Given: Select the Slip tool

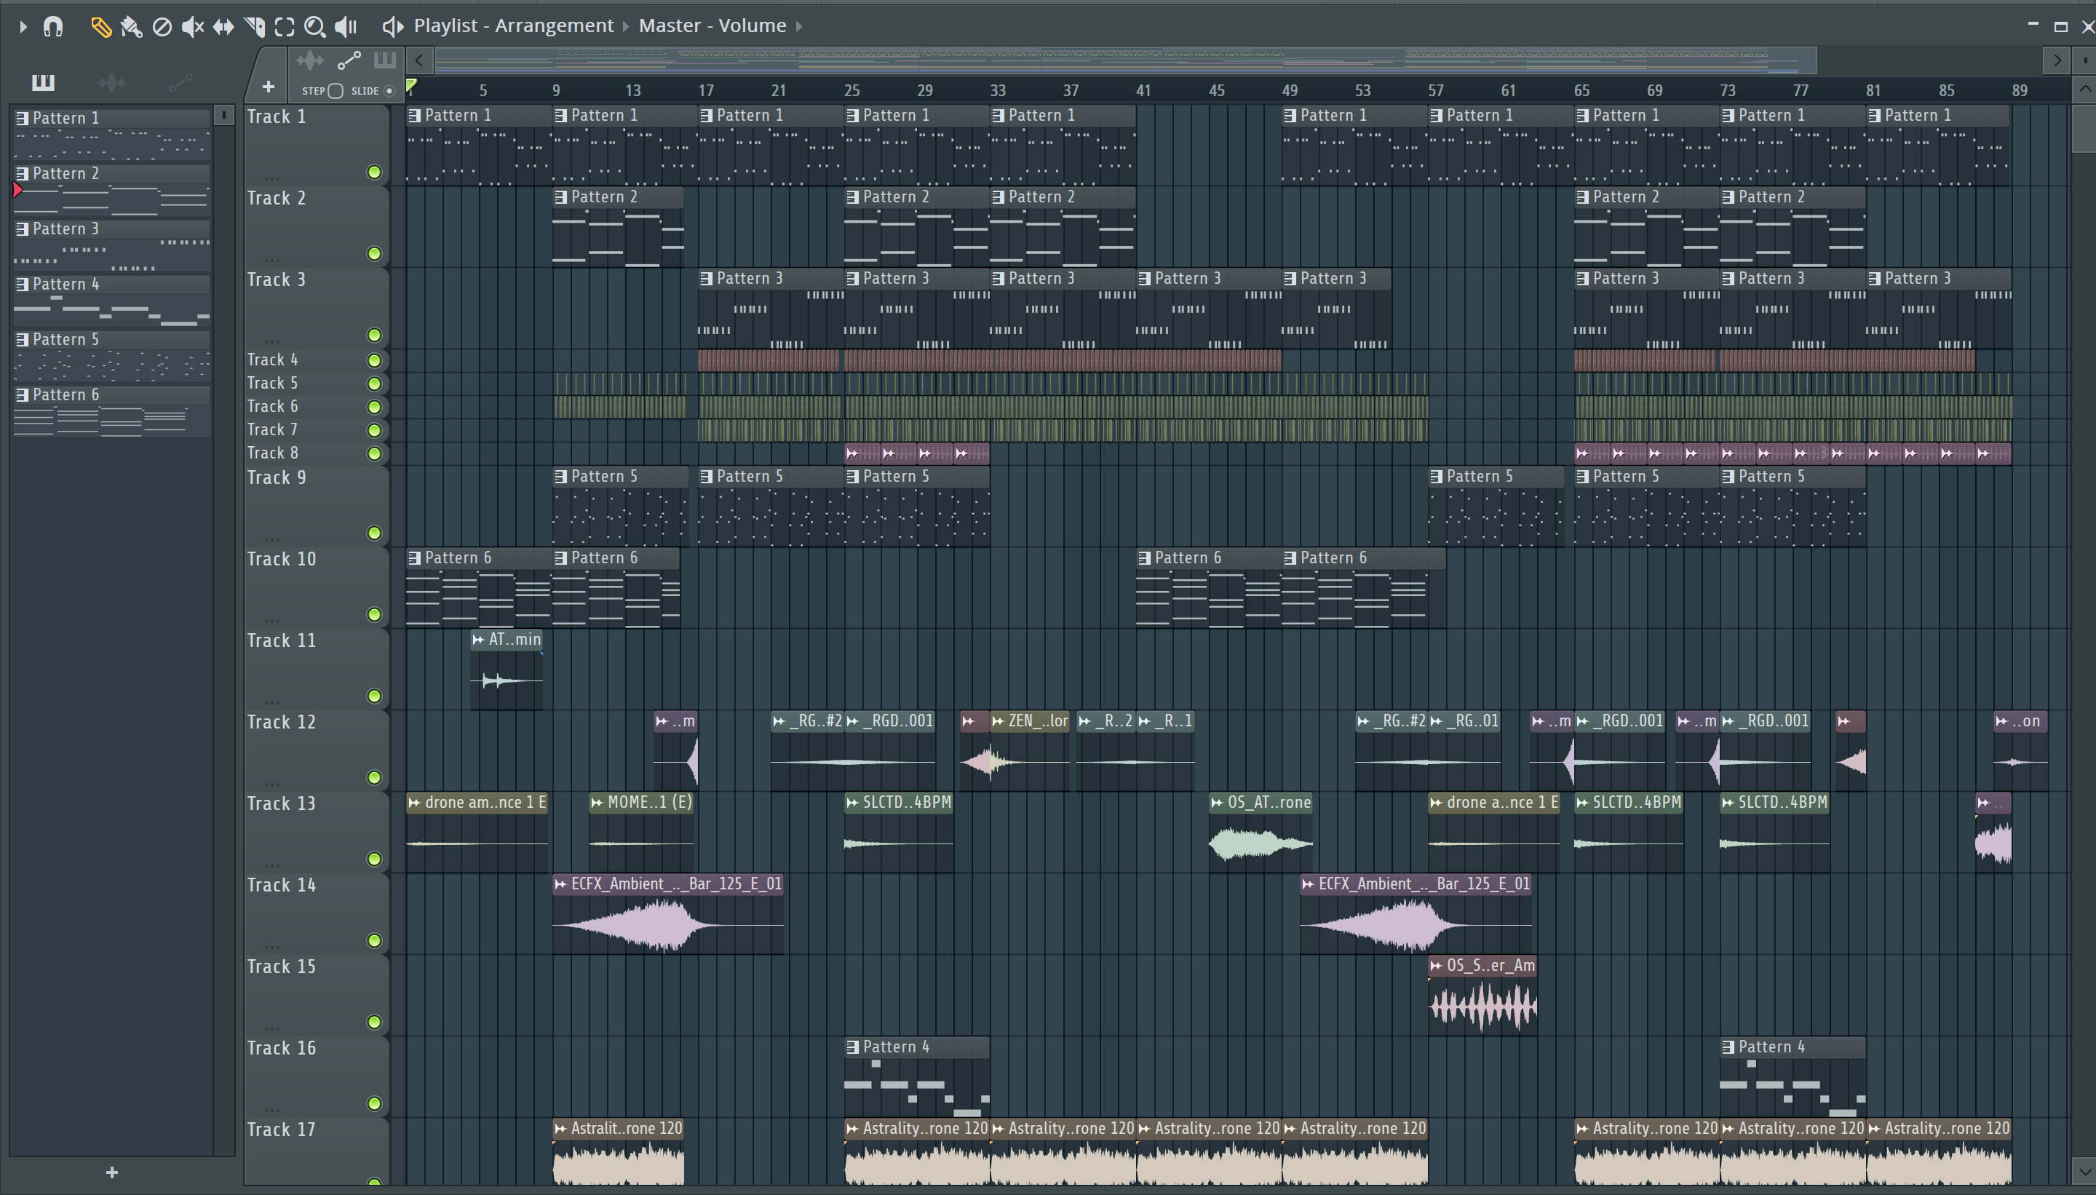Looking at the screenshot, I should click(x=223, y=27).
